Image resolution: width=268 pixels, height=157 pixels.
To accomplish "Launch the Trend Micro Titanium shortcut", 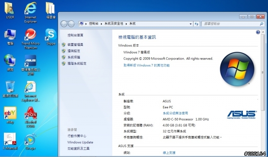I will 31,39.
